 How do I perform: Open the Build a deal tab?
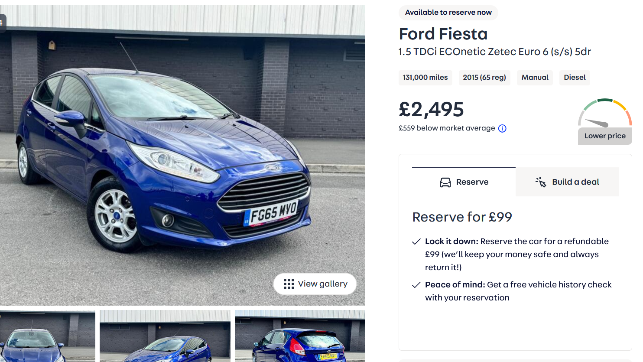(567, 182)
